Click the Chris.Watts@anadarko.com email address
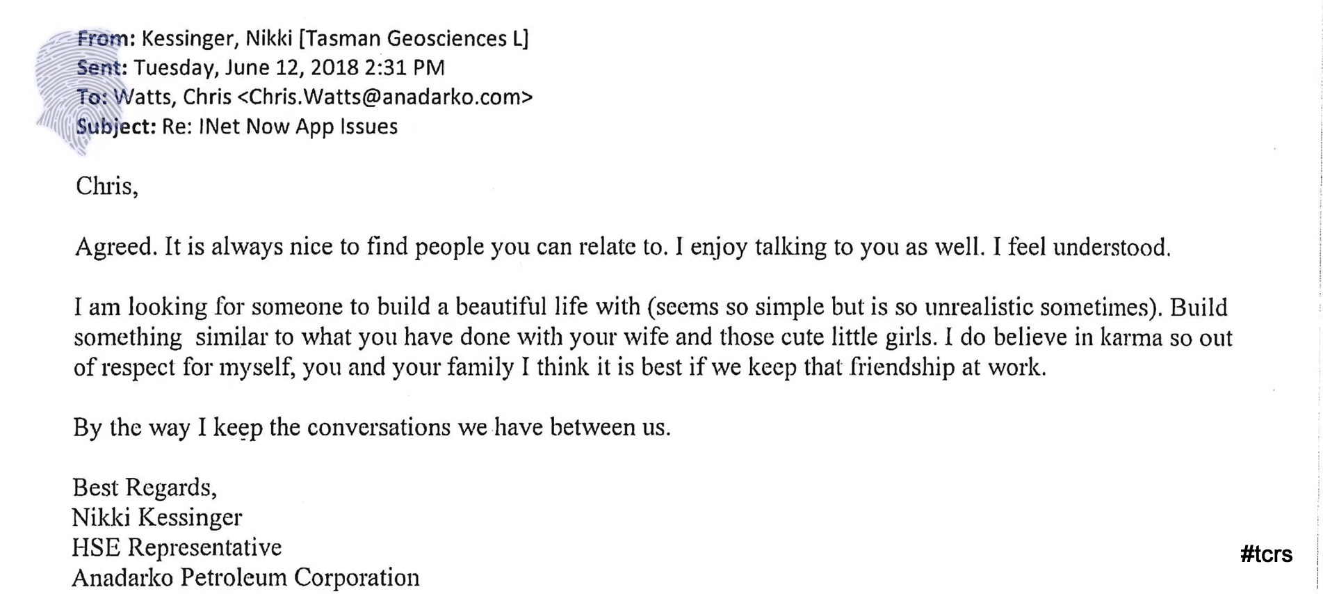The height and width of the screenshot is (594, 1323). (385, 97)
